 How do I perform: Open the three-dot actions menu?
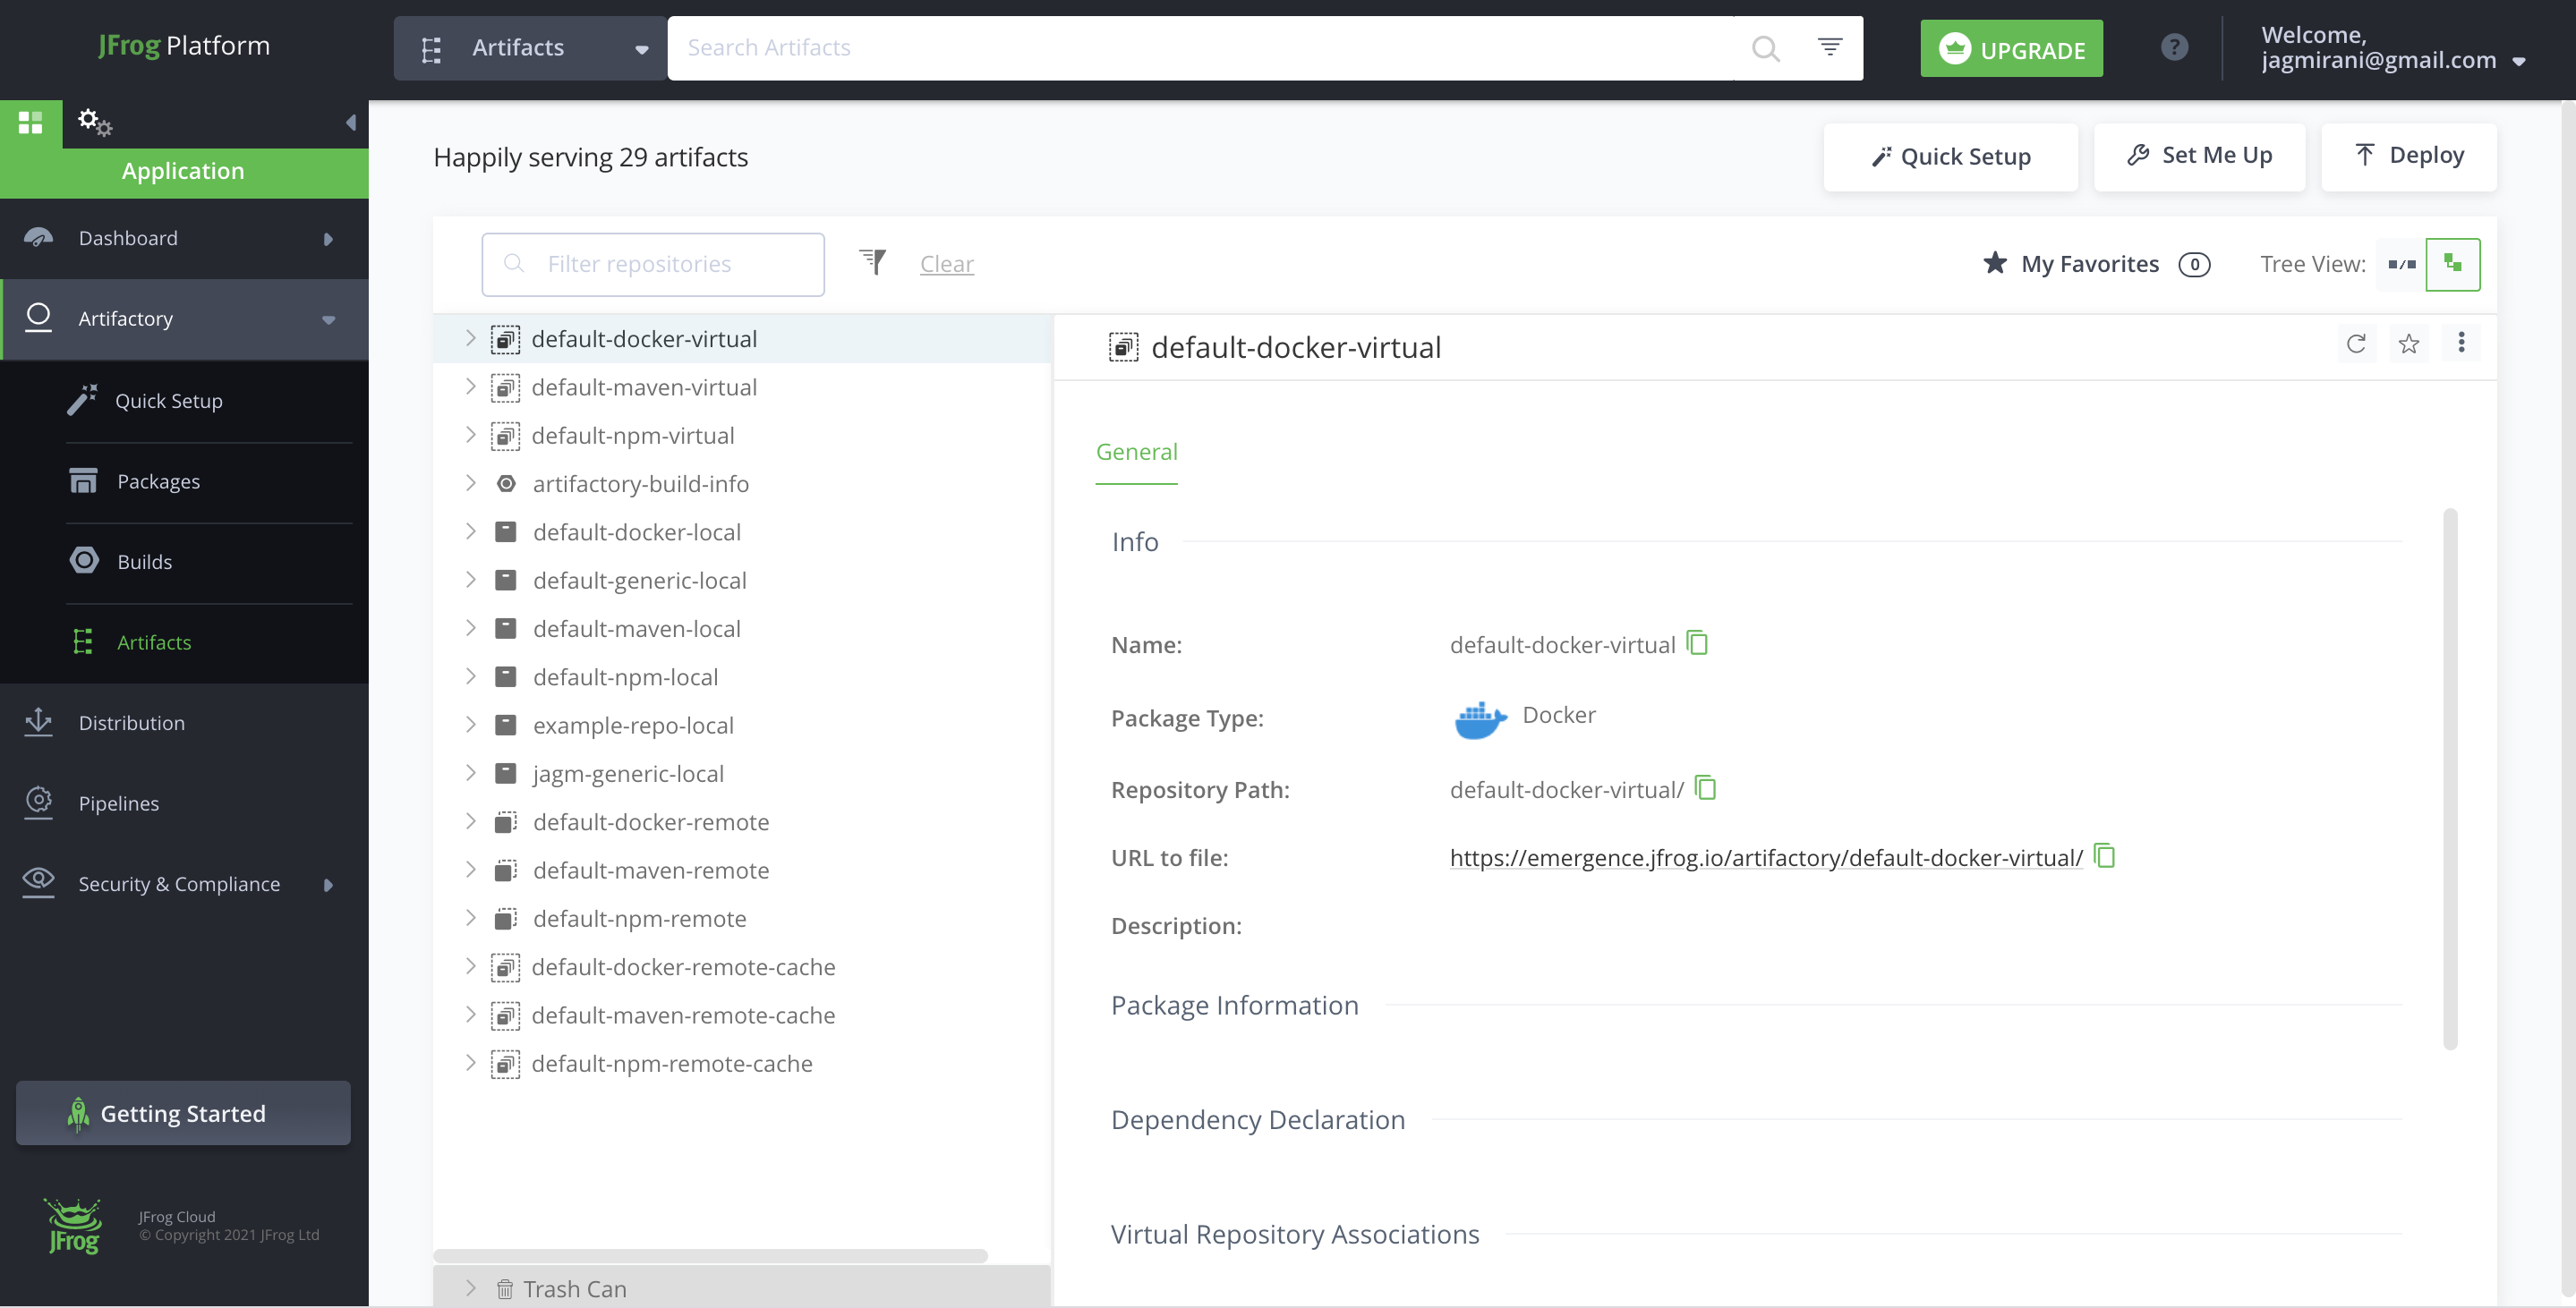pos(2462,343)
